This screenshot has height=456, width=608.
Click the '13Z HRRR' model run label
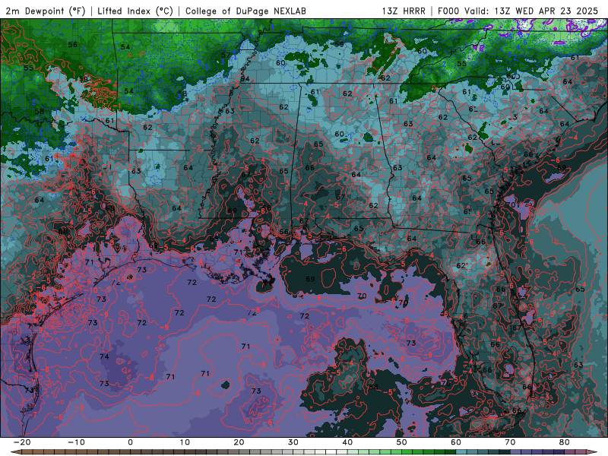click(404, 11)
